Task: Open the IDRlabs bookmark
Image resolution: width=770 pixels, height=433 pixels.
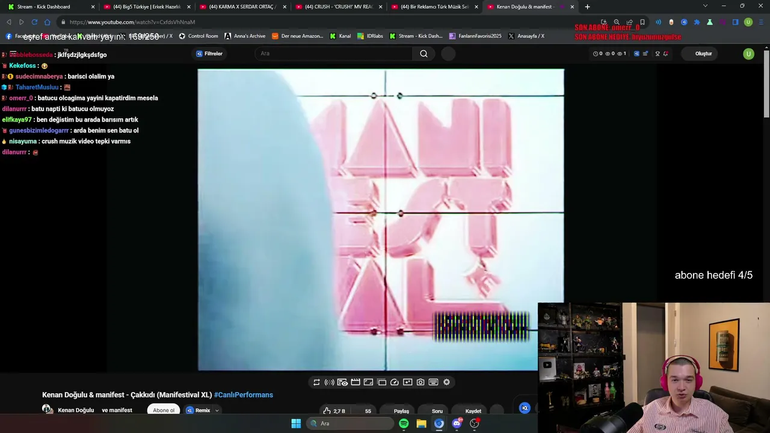Action: (x=370, y=36)
